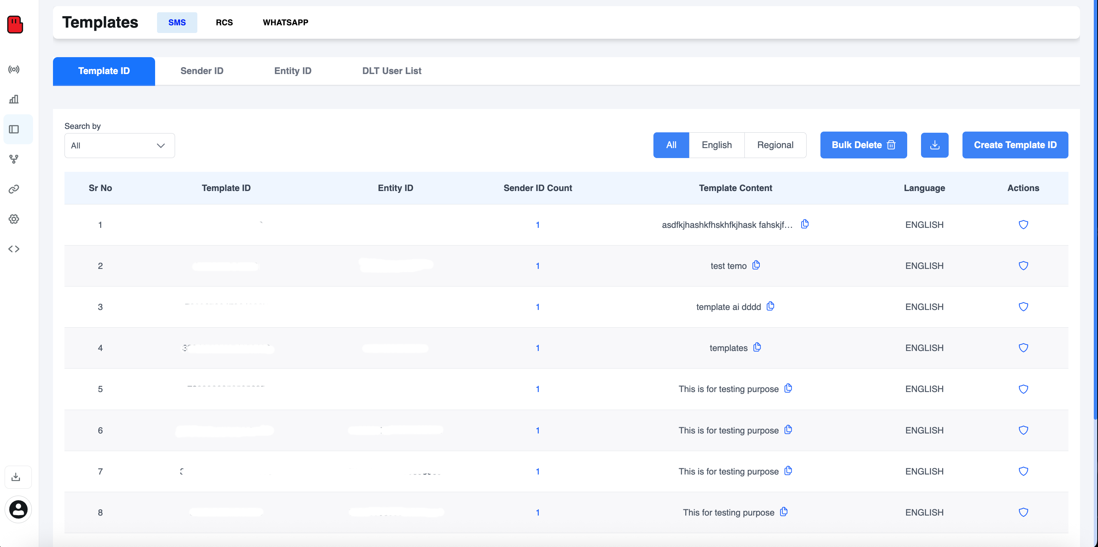Filter templates by All languages
The image size is (1098, 547).
coord(671,145)
